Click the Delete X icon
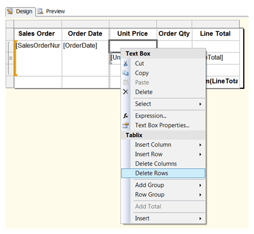The height and width of the screenshot is (234, 254). tap(125, 92)
